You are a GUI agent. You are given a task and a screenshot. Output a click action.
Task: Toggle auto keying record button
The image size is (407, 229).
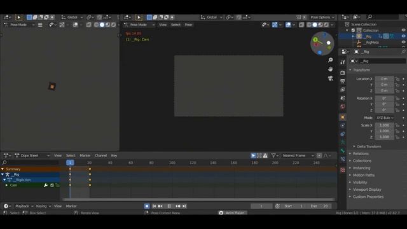[147, 206]
